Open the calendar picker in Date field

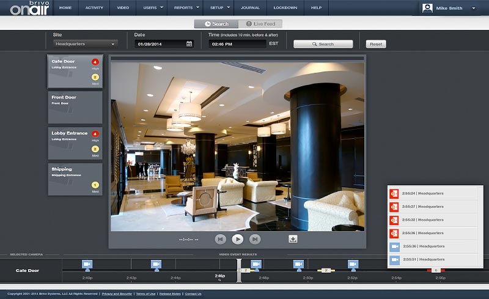tap(189, 44)
